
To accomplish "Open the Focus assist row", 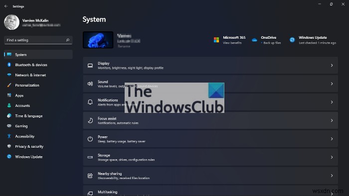I will (210, 120).
